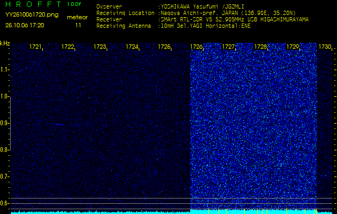This screenshot has width=337, height=214.
Task: Click the 0.7 kHz frequency label
Action: pyautogui.click(x=4, y=177)
